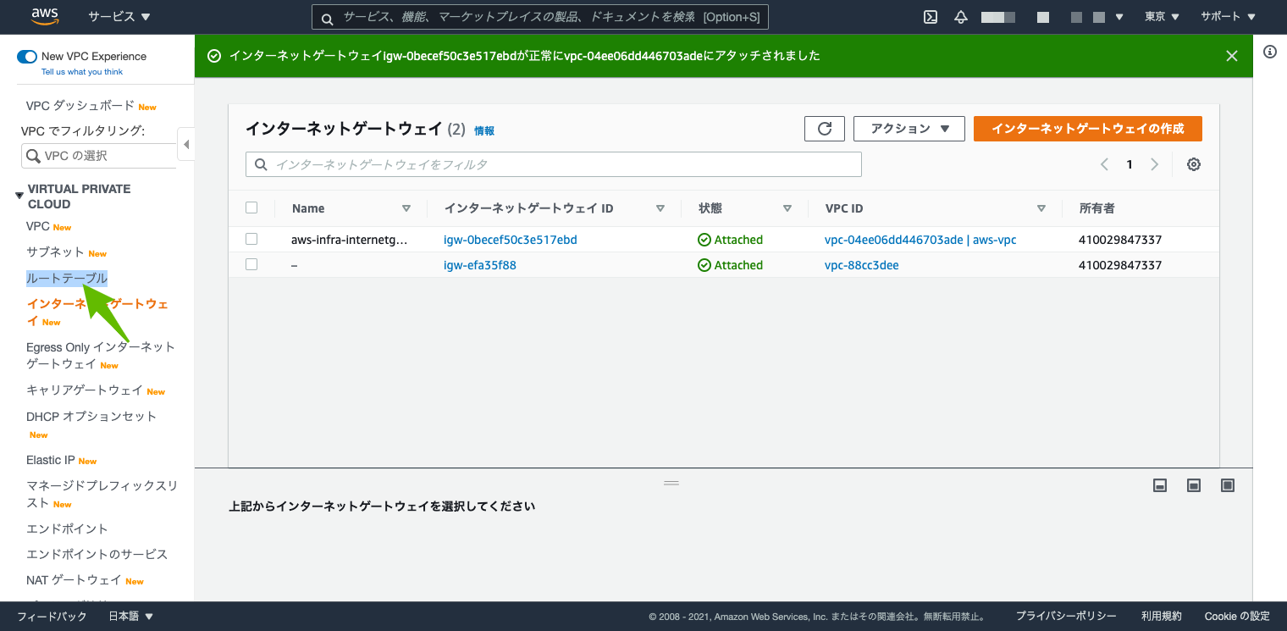
Task: Check the igw-efa35f88 row checkbox
Action: [x=251, y=264]
